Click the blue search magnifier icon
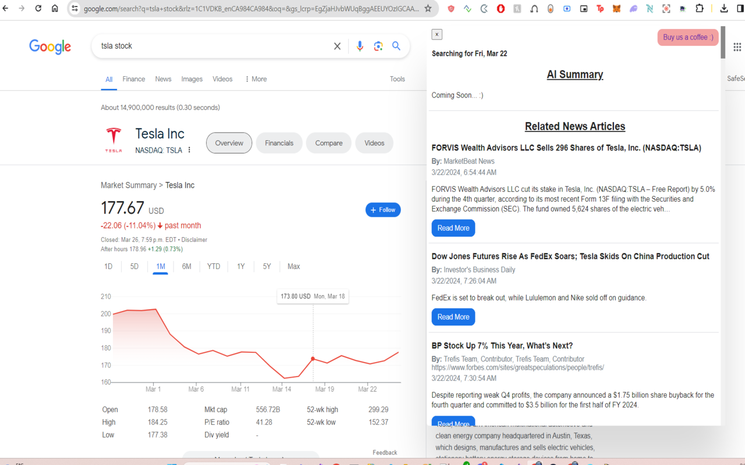Image resolution: width=745 pixels, height=465 pixels. pos(396,46)
